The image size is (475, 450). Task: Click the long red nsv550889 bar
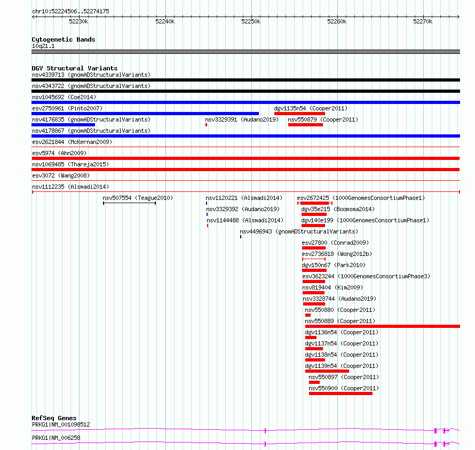point(383,326)
